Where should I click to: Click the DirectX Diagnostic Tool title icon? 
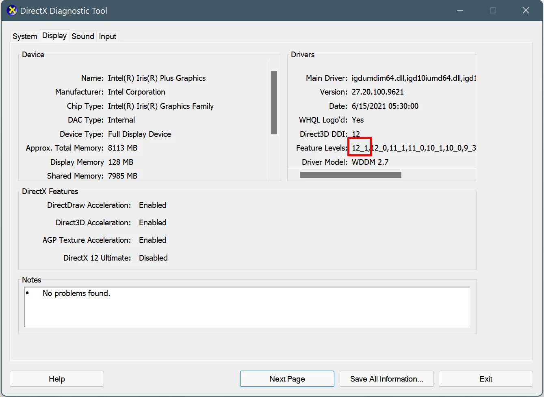coord(12,11)
